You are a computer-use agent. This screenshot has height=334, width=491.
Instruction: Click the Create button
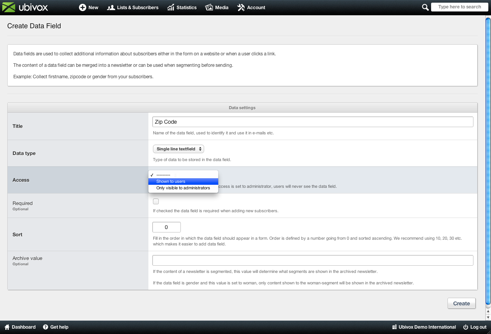tap(462, 303)
